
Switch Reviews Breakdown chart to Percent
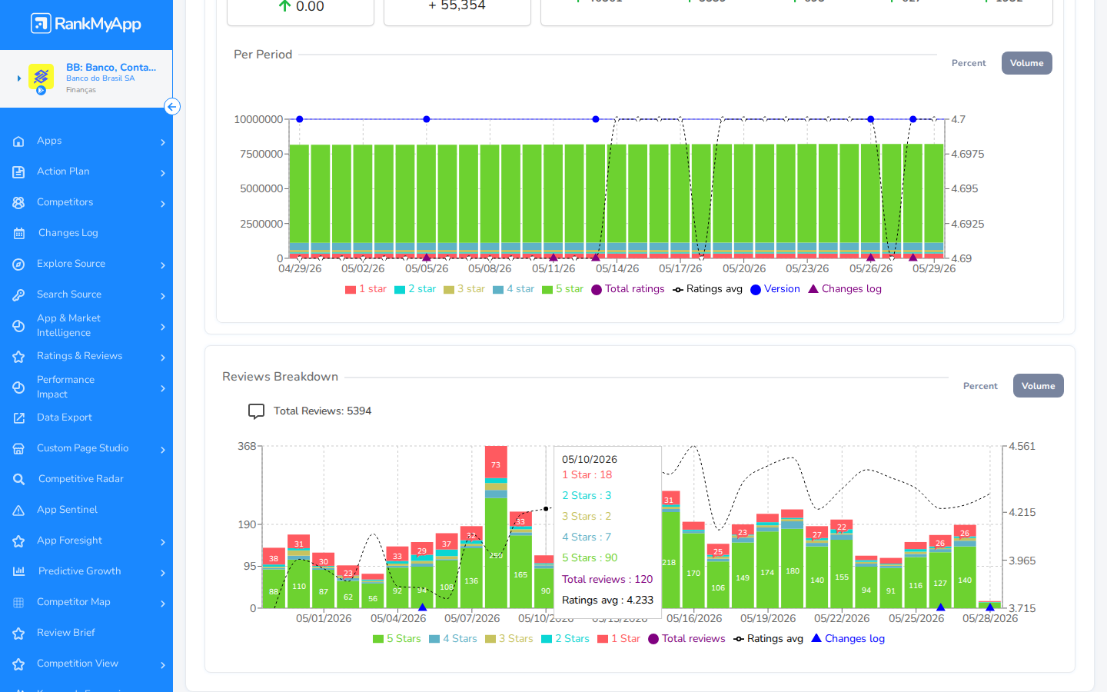pos(980,386)
